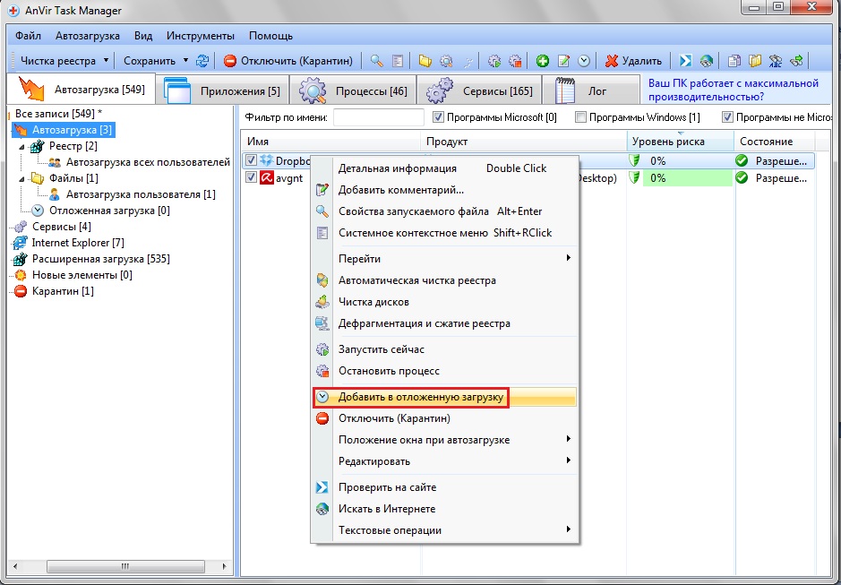Click the yellow pages toolbar icon
This screenshot has height=585, width=841.
click(x=755, y=61)
